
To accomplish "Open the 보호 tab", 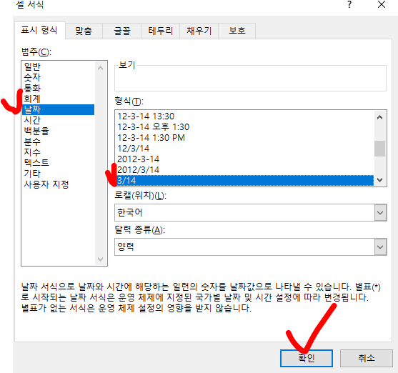I will point(237,31).
